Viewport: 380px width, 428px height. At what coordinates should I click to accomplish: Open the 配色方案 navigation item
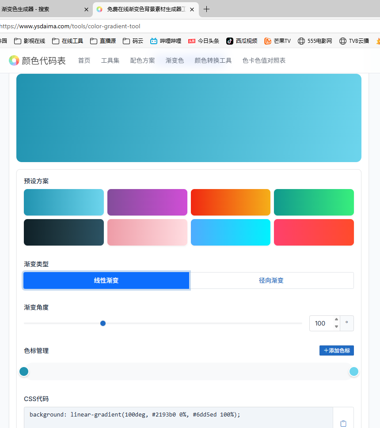pyautogui.click(x=142, y=61)
